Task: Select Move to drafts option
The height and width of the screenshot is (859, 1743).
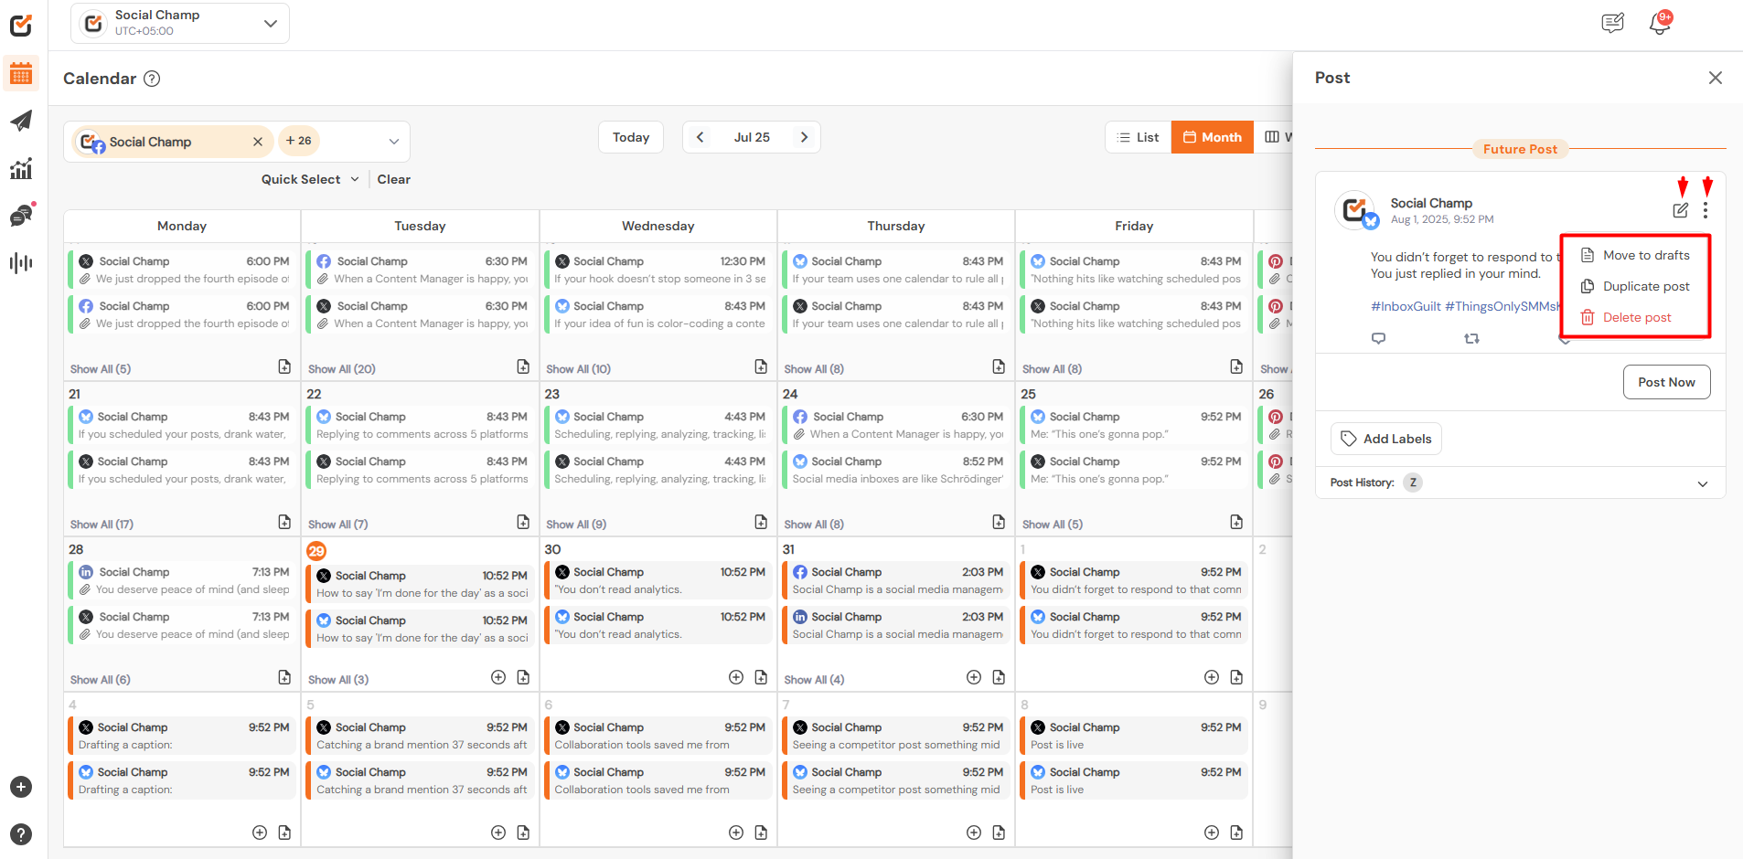Action: 1635,255
